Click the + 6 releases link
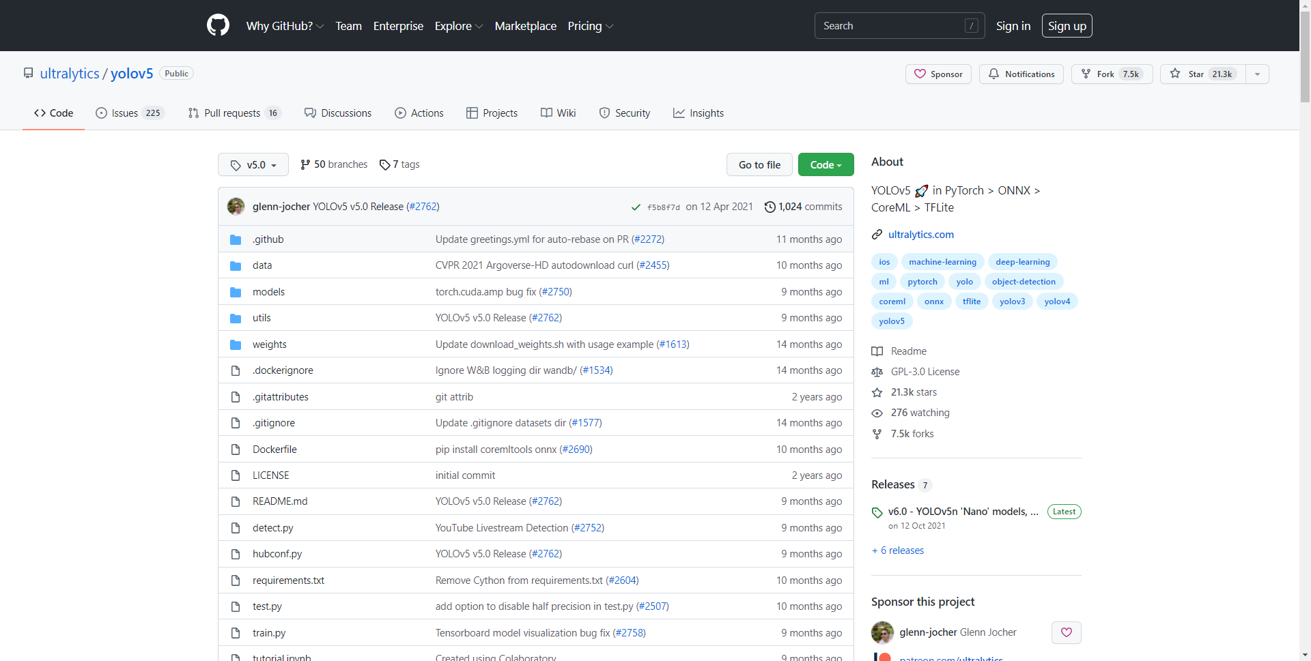The image size is (1311, 661). click(x=898, y=550)
